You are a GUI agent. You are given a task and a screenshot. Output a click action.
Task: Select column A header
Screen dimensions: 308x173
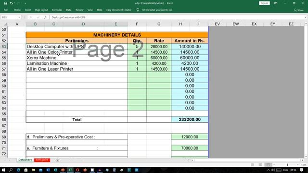pos(17,24)
